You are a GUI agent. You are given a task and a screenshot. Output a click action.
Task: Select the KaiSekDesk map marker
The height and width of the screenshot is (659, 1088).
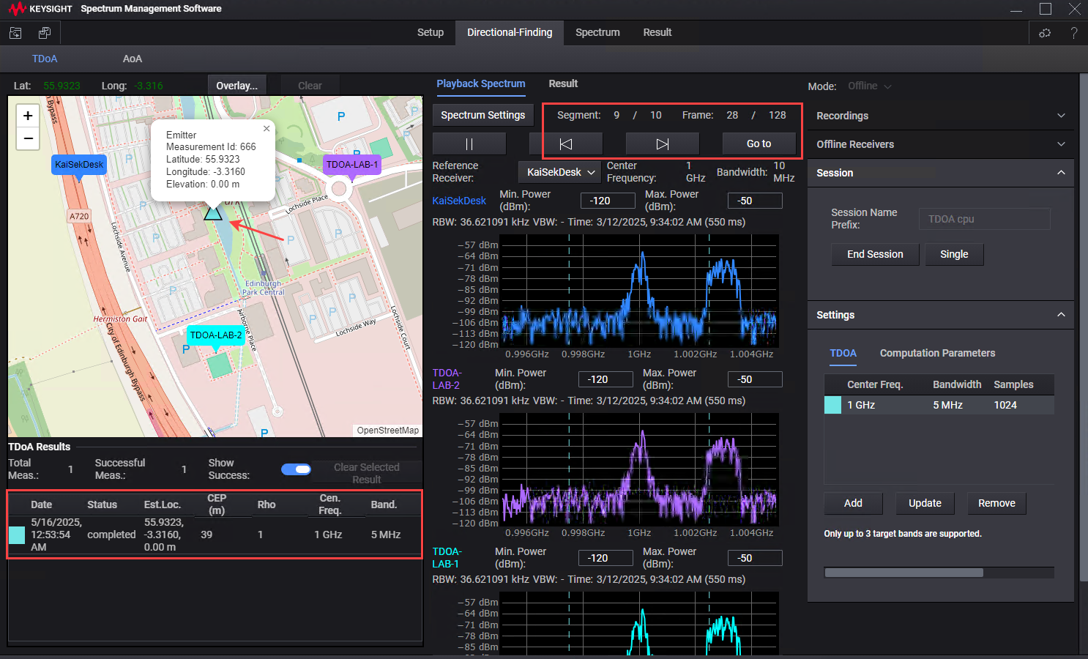pos(79,165)
